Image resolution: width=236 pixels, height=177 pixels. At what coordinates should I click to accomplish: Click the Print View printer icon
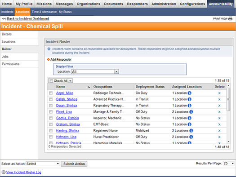click(230, 19)
